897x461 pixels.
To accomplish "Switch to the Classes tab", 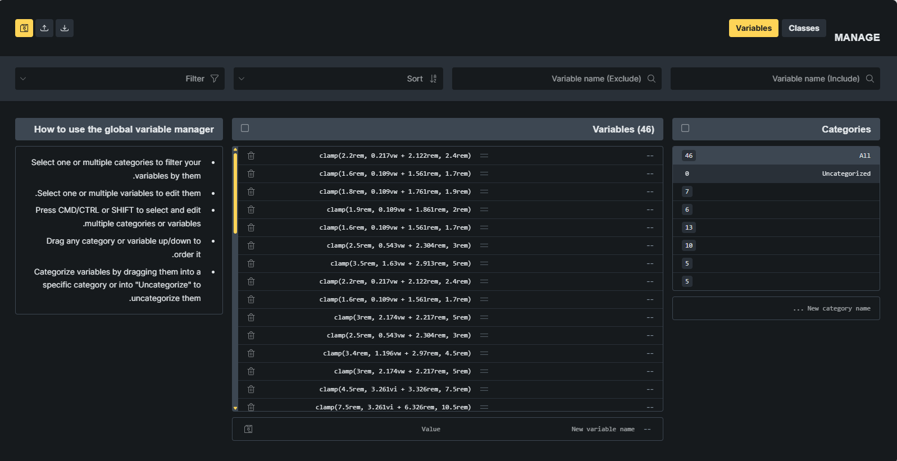I will click(803, 28).
